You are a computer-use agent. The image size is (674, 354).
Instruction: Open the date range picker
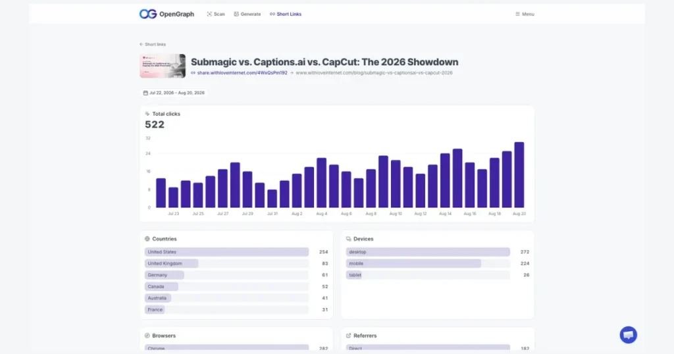pos(174,93)
